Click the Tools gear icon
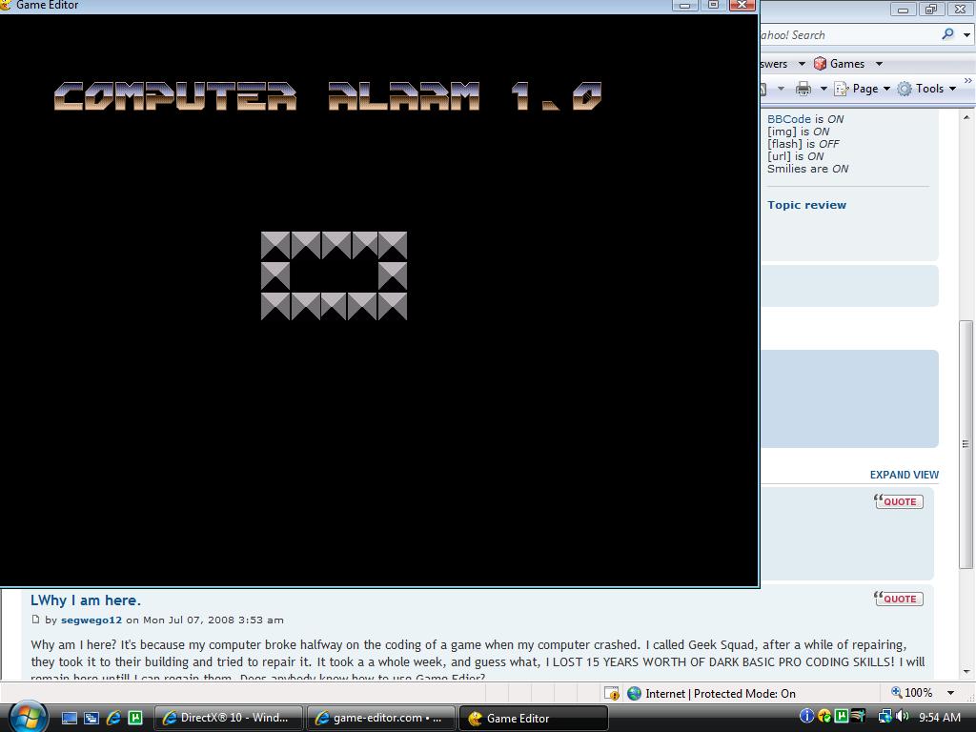Screen dimensions: 976x732 [x=905, y=89]
